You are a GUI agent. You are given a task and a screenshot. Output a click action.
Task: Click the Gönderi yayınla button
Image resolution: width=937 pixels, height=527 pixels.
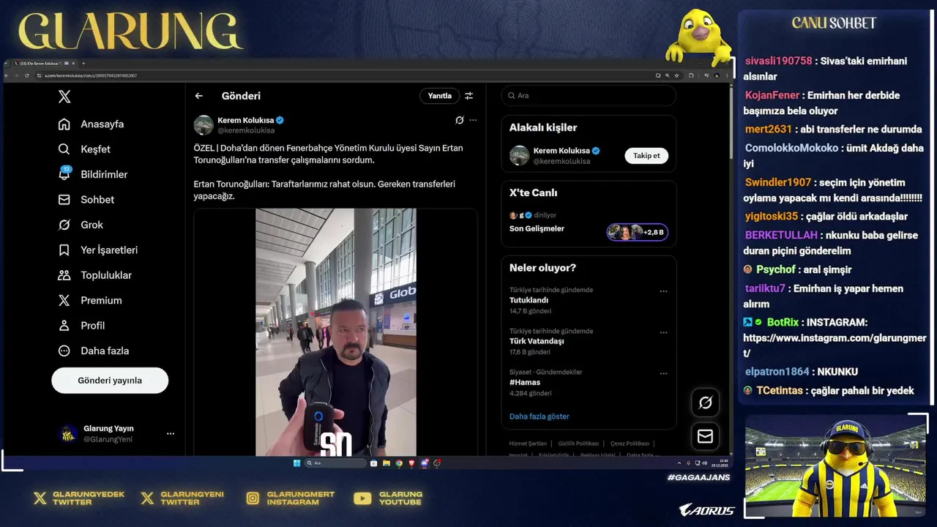coord(110,381)
